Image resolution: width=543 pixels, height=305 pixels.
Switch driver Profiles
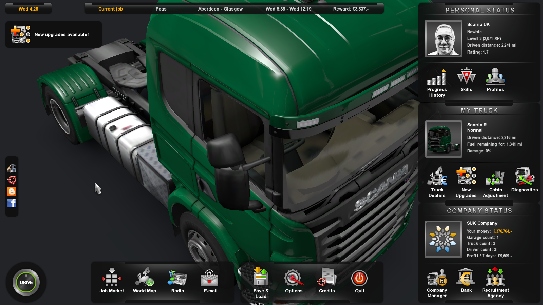(495, 80)
